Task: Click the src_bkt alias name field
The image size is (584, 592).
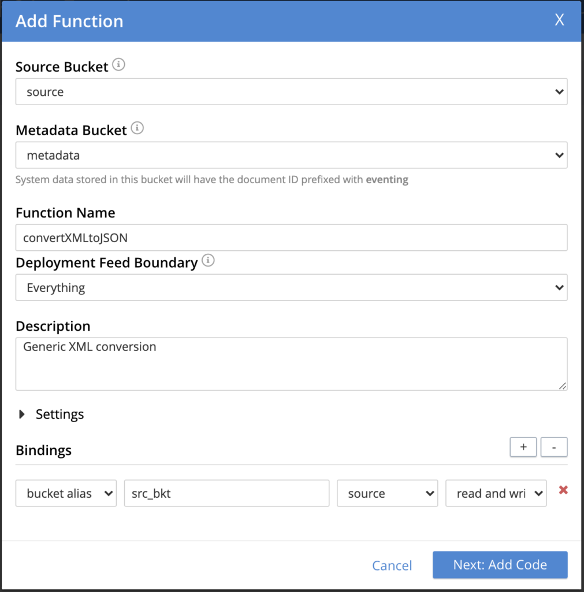Action: [x=226, y=493]
